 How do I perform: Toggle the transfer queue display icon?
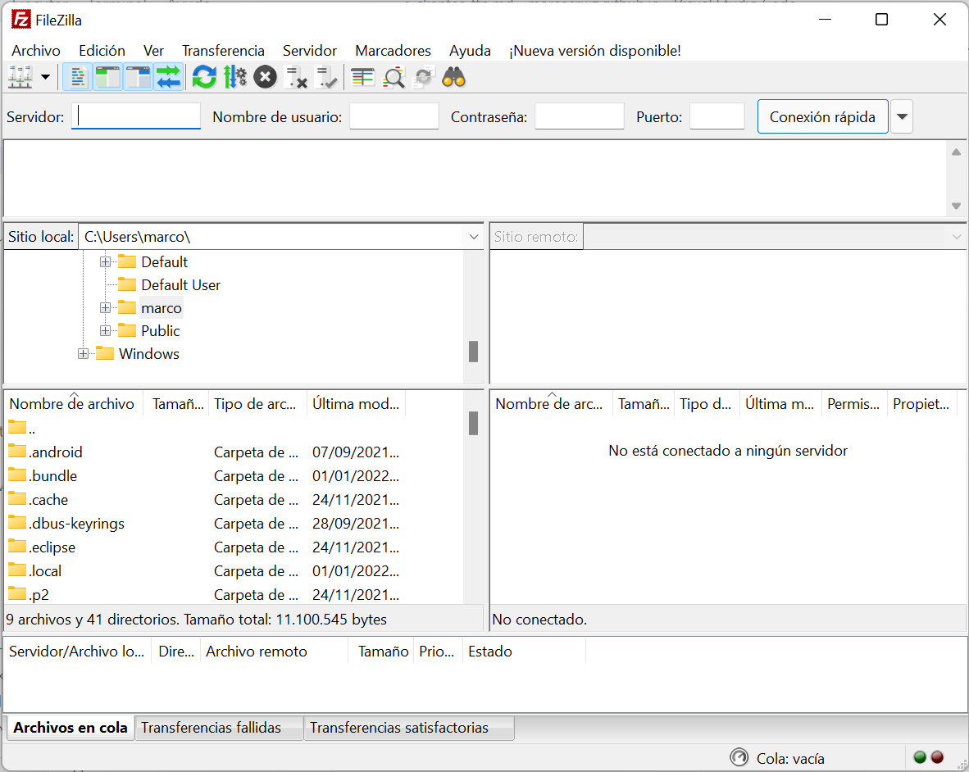pos(168,77)
